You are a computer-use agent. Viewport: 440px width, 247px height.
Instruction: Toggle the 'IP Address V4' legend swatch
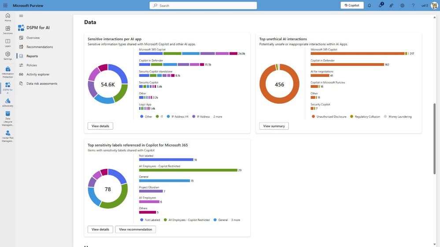[x=168, y=116]
